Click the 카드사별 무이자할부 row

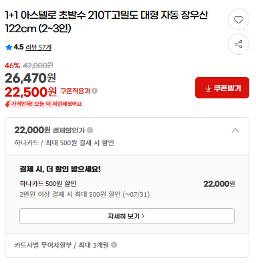127,245
